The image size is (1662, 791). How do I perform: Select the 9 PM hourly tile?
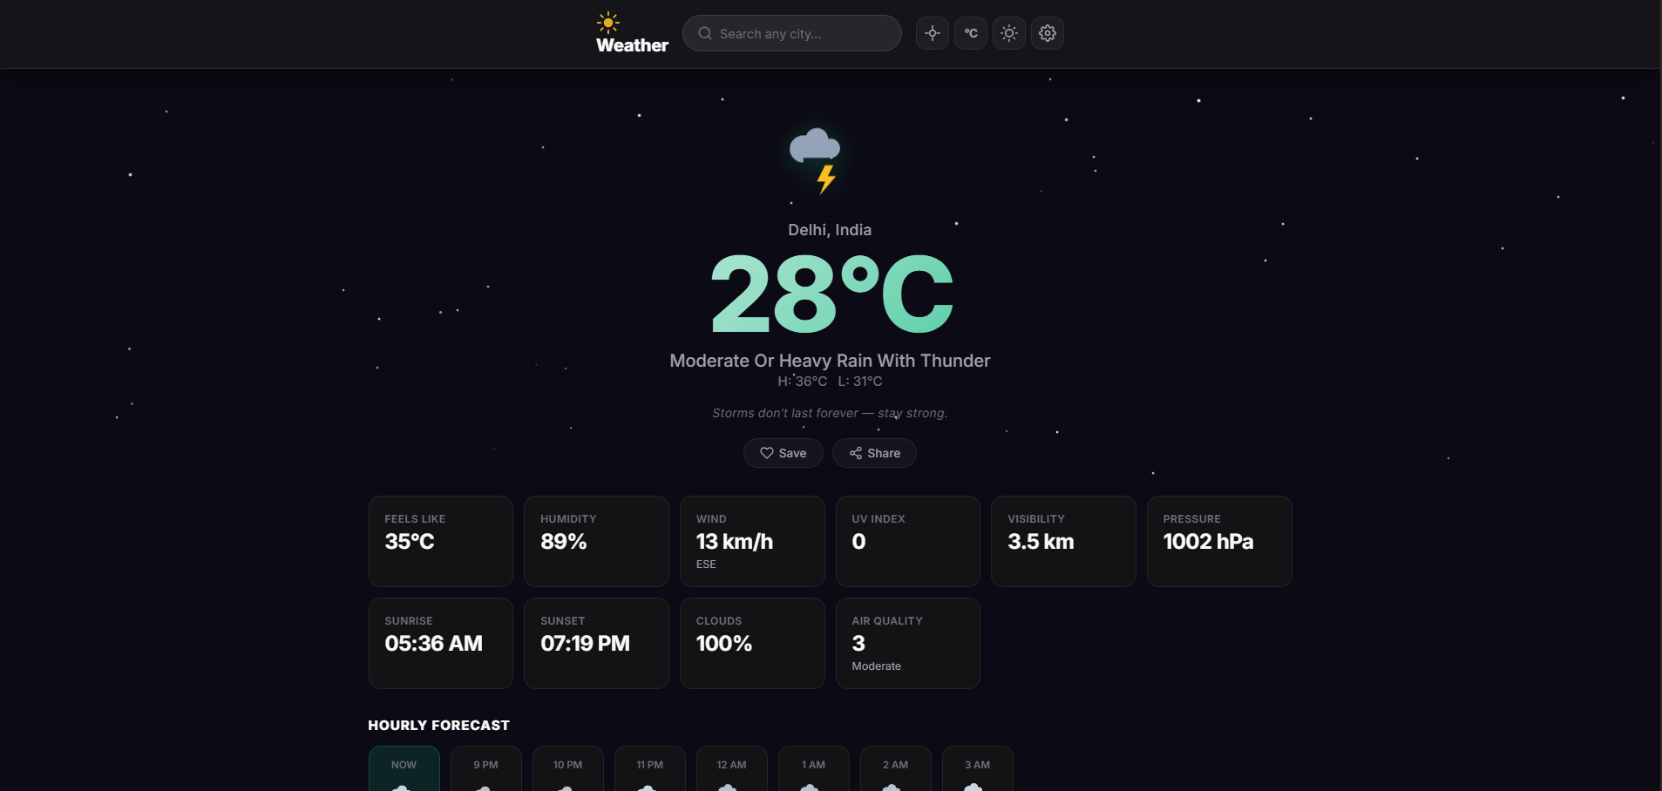click(486, 768)
